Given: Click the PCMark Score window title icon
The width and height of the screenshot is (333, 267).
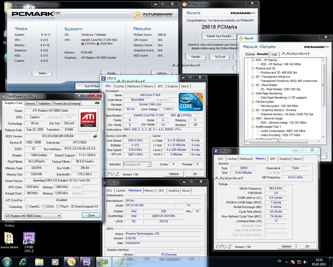Looking at the screenshot, I should point(184,4).
